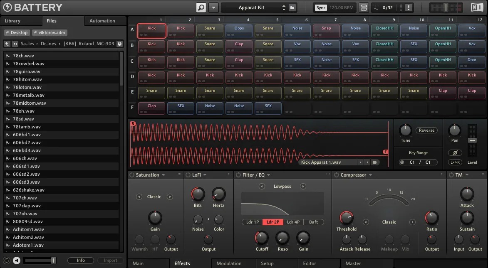The width and height of the screenshot is (488, 268).
Task: Enable the Sync tempo toggle
Action: [x=321, y=7]
